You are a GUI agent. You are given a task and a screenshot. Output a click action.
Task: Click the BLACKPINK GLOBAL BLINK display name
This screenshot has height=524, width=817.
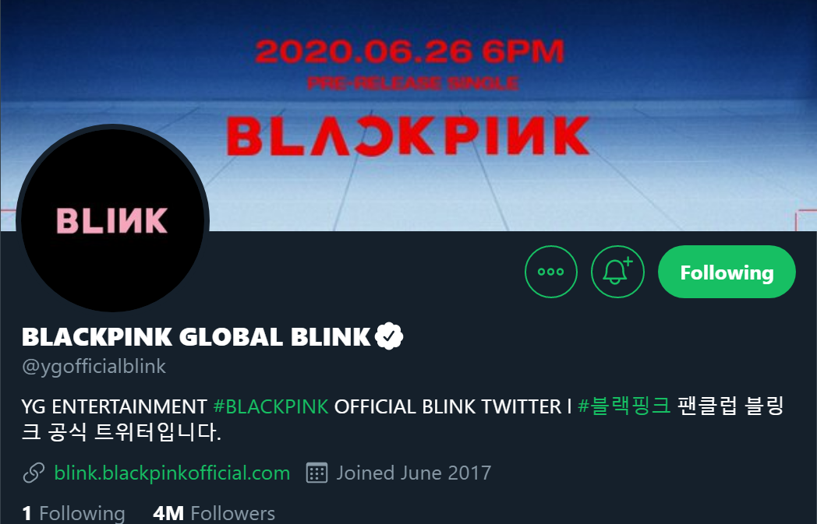(196, 336)
